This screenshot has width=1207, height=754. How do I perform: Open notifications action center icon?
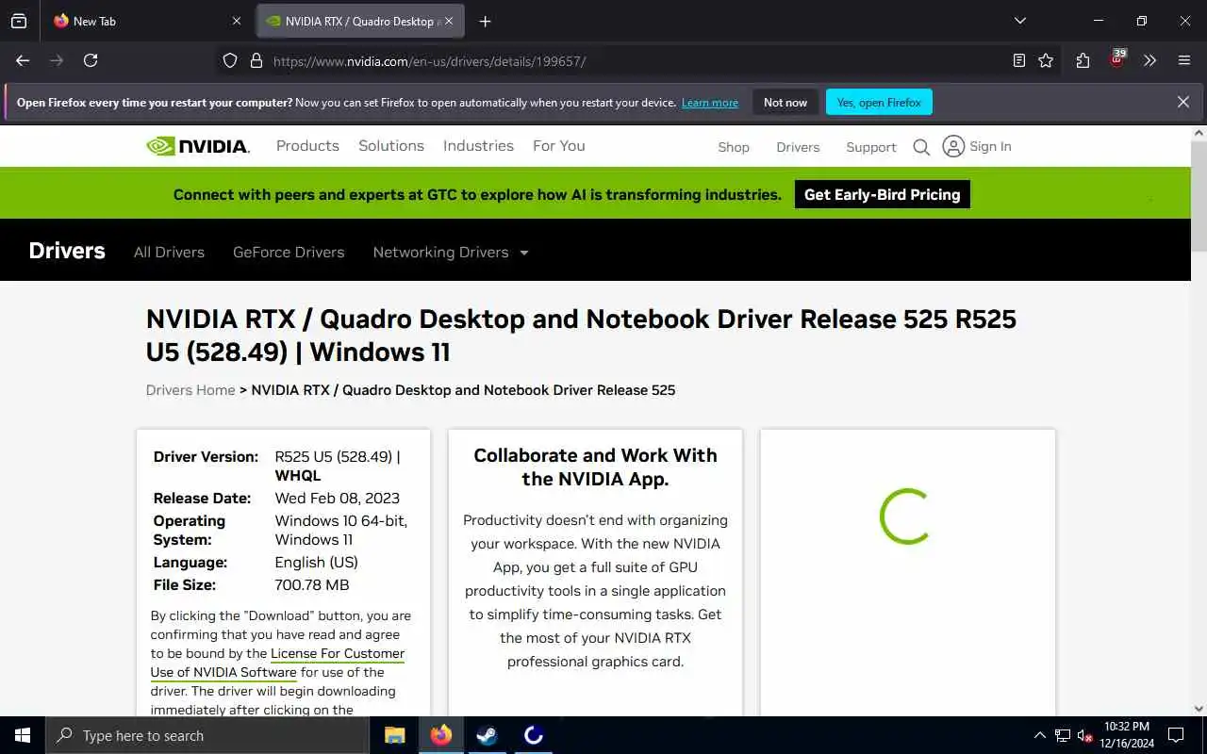1176,735
